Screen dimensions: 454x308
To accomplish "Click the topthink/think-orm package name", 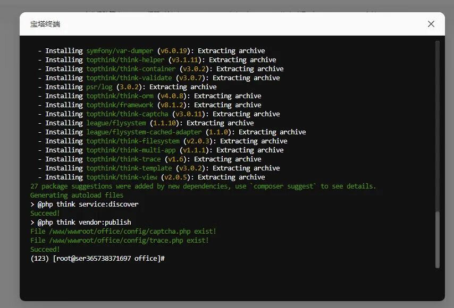I will pyautogui.click(x=120, y=96).
